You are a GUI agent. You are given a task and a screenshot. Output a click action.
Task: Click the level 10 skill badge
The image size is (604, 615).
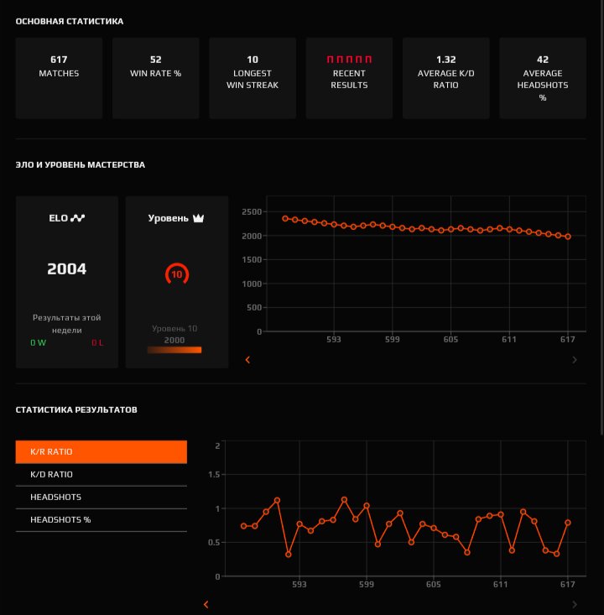(x=177, y=274)
